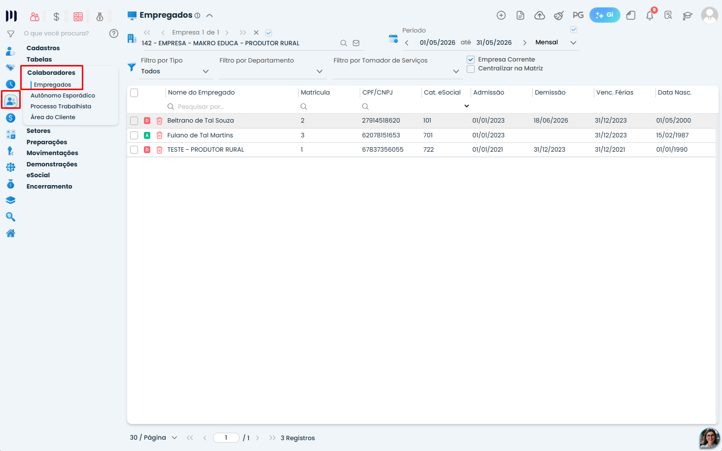Image resolution: width=722 pixels, height=451 pixels.
Task: Click the dollar sign icon in top bar
Action: point(56,17)
